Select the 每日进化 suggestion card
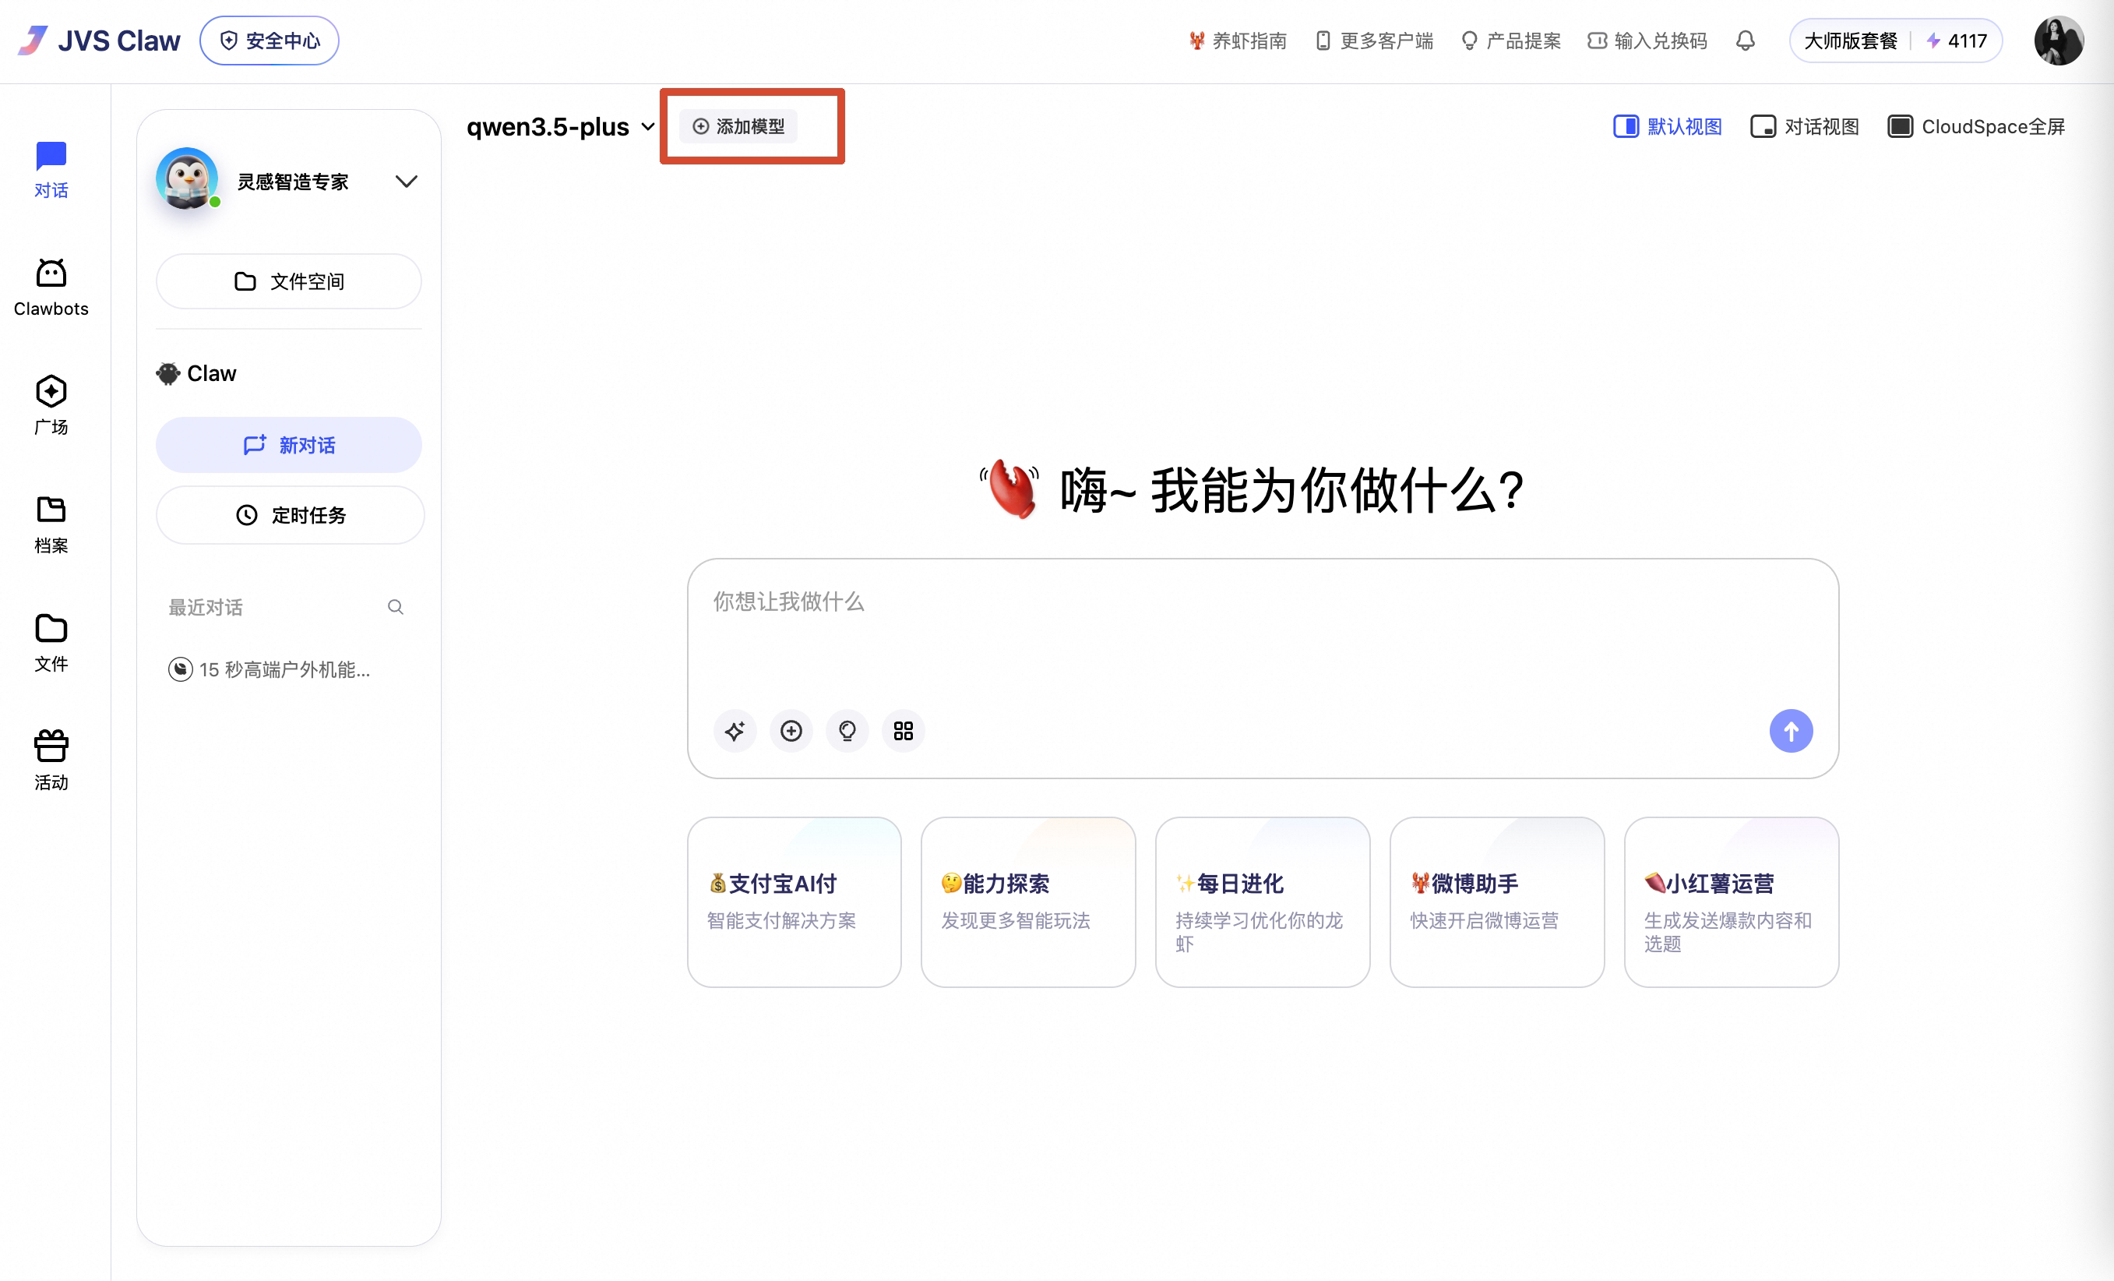The width and height of the screenshot is (2114, 1281). [x=1262, y=901]
